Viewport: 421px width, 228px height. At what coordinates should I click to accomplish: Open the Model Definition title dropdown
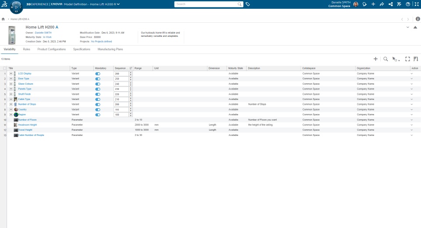(118, 4)
